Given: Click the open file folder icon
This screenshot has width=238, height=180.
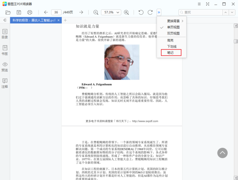Looking at the screenshot, I should click(x=8, y=12).
